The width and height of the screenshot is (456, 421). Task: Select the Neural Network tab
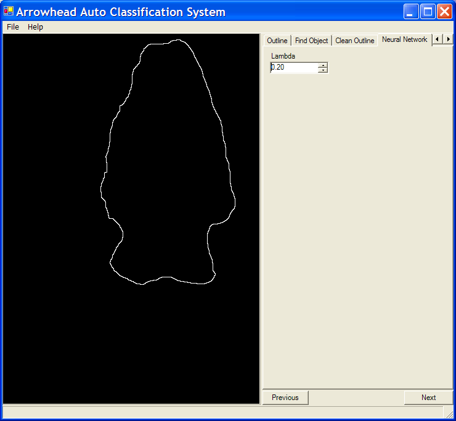coord(404,39)
